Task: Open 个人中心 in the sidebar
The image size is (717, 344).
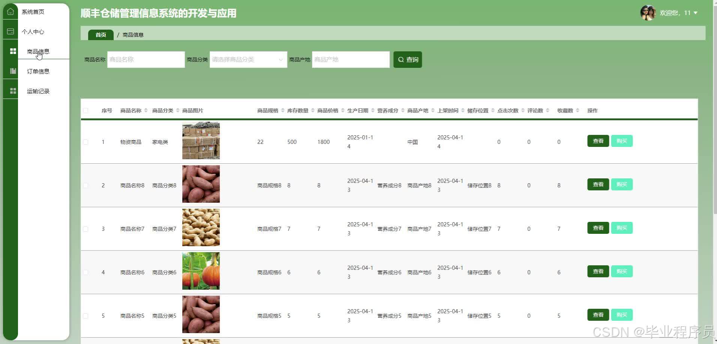Action: (x=33, y=31)
